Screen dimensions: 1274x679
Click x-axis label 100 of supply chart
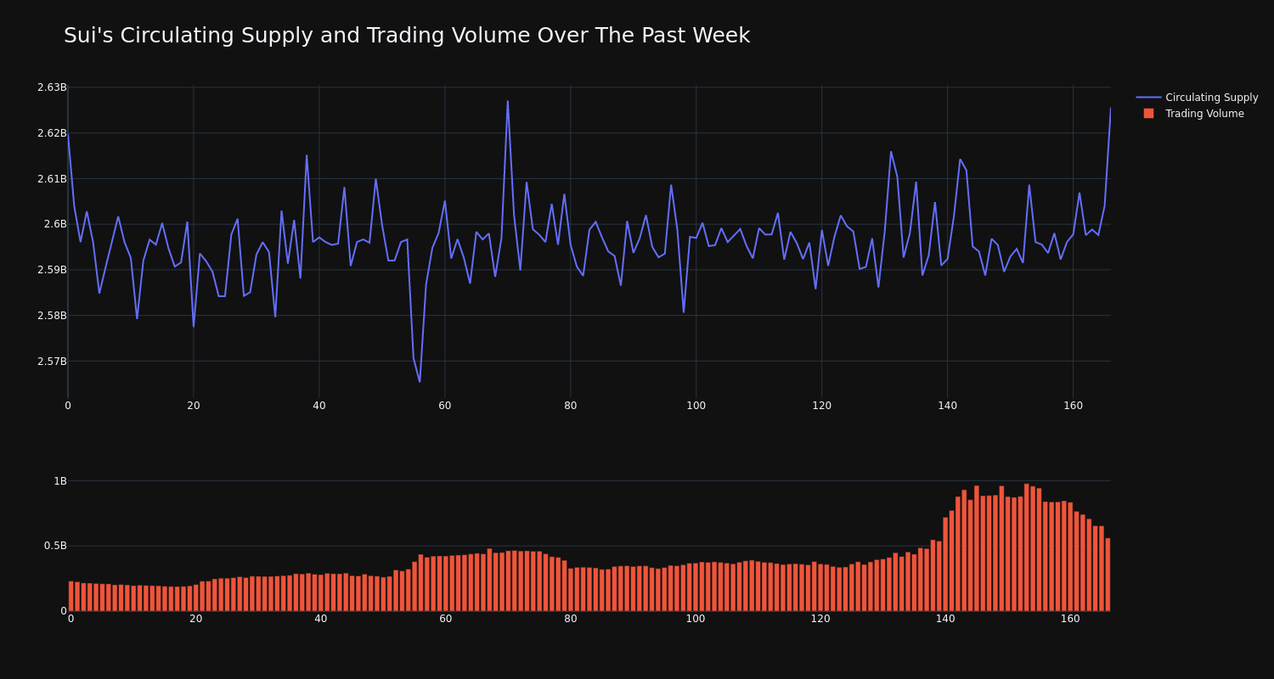coord(696,406)
